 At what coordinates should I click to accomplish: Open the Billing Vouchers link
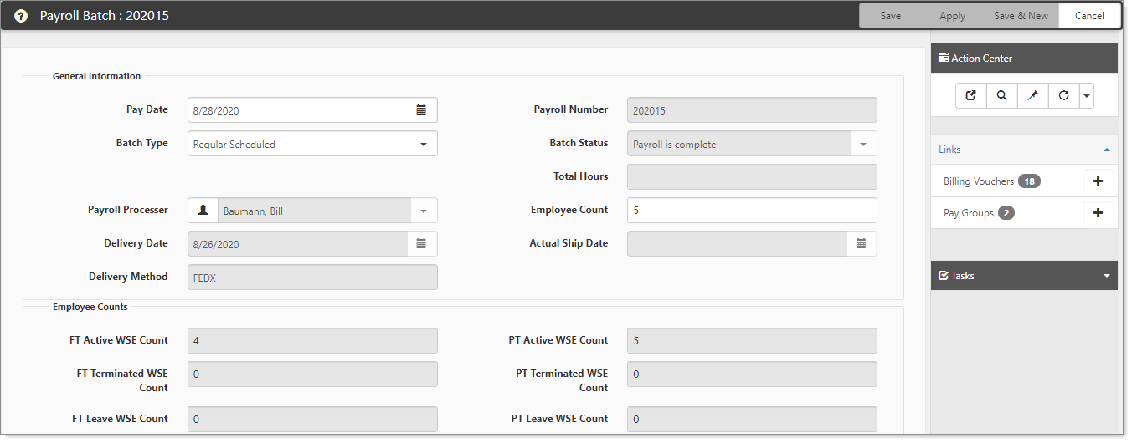pyautogui.click(x=978, y=181)
